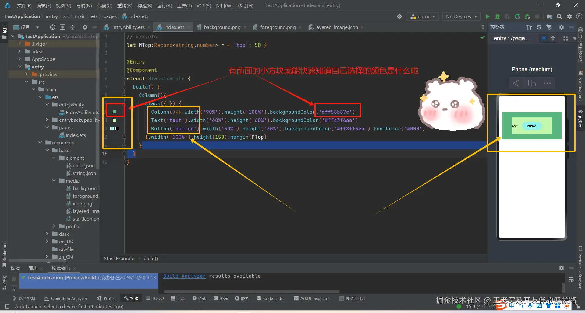Viewport: 585px width, 313px height.
Task: Click the green color swatch for #ff58b87c
Action: (115, 112)
